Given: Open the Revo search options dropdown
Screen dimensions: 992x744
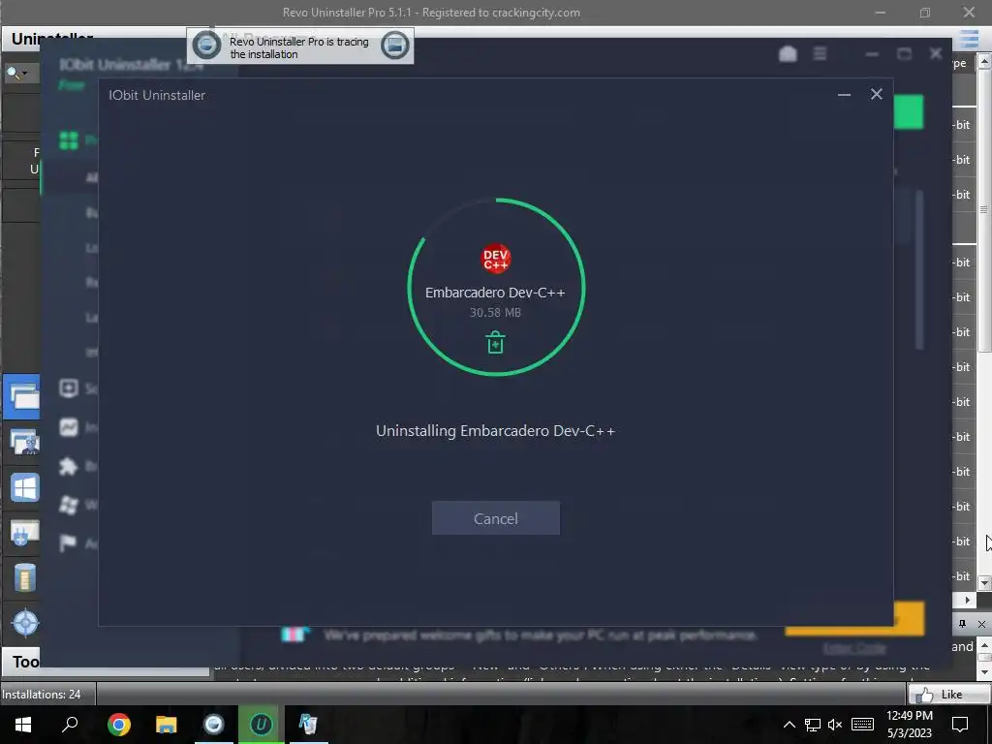Looking at the screenshot, I should 24,74.
